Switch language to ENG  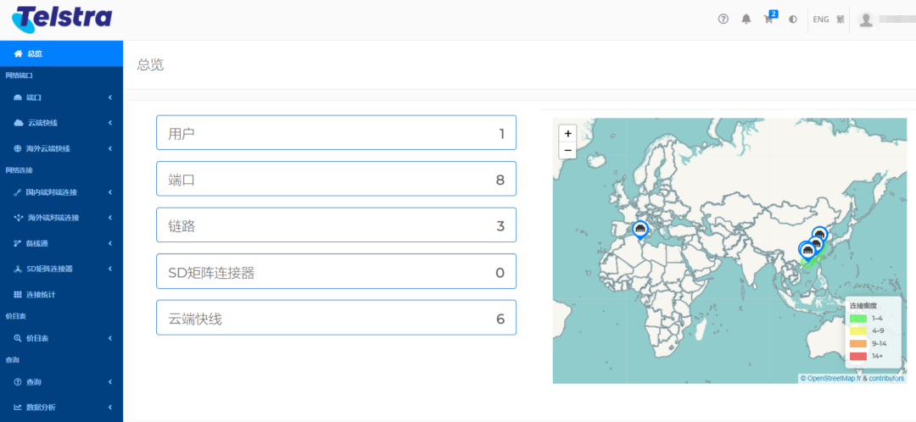pyautogui.click(x=820, y=19)
